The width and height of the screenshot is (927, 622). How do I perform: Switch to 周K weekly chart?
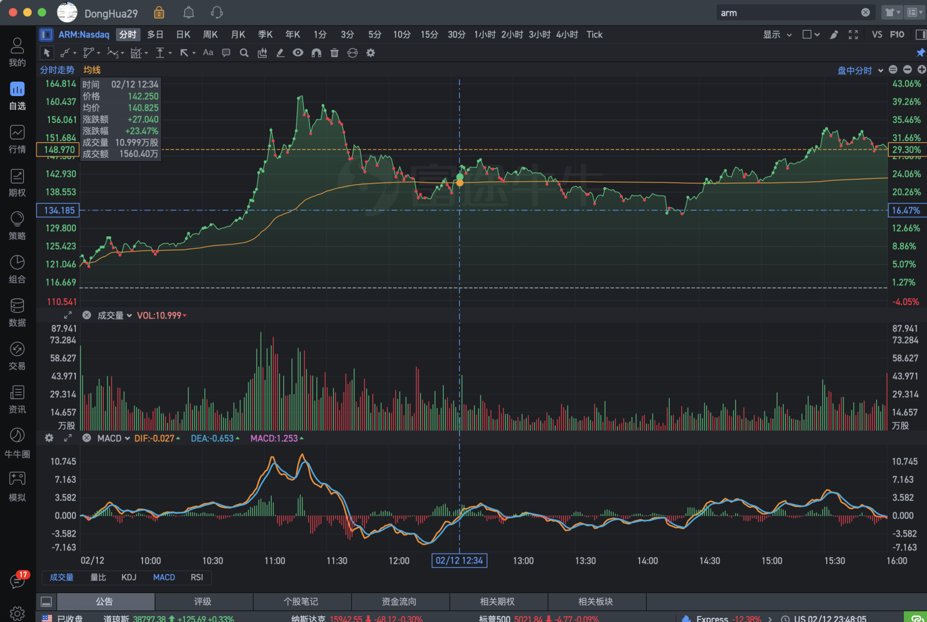(210, 35)
